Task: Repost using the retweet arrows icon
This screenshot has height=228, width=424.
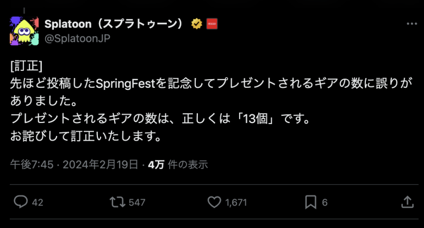Action: [116, 202]
